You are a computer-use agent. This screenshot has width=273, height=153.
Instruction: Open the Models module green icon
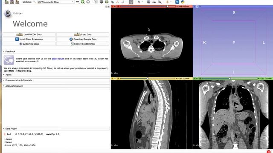pyautogui.click(x=107, y=2)
